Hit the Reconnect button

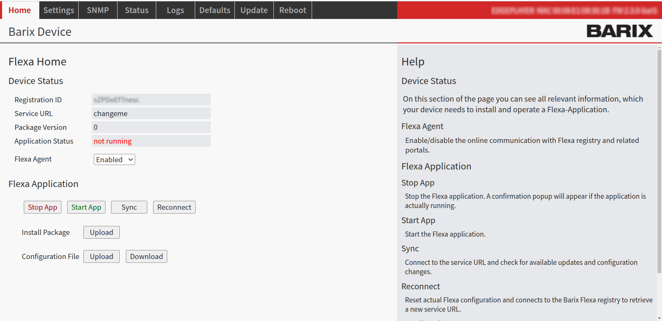pos(174,207)
